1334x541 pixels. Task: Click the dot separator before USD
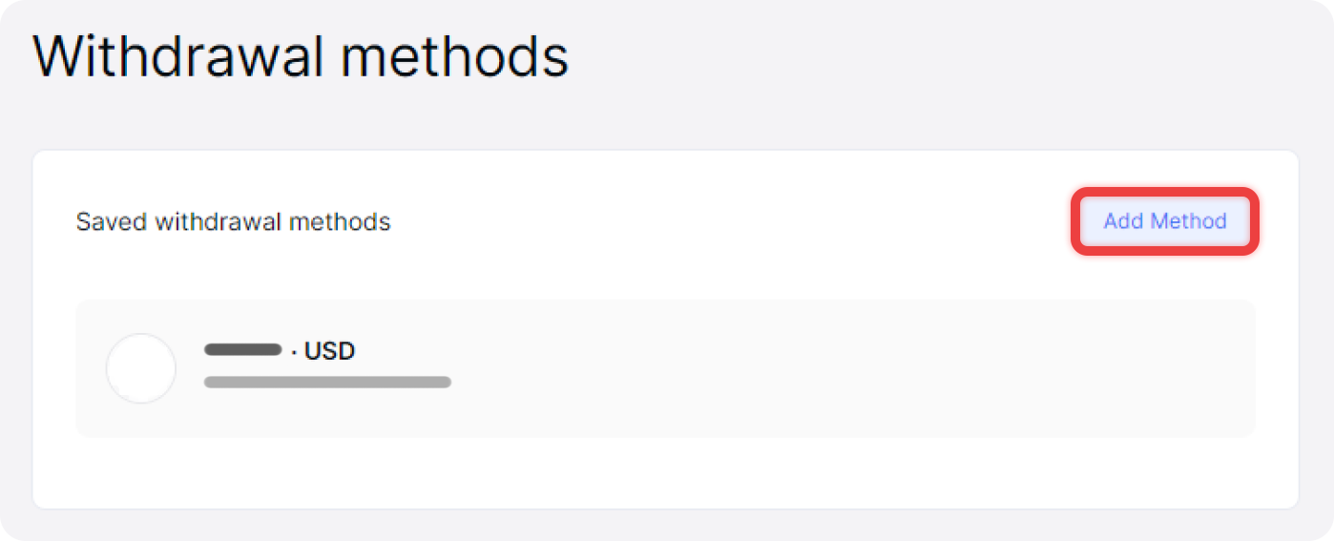pyautogui.click(x=294, y=352)
